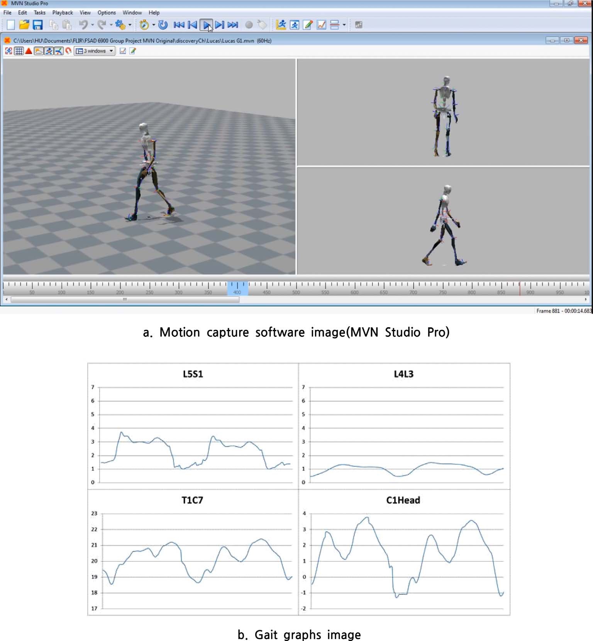This screenshot has width=593, height=641.
Task: Click the stopwatch playback speed icon
Action: pyautogui.click(x=144, y=25)
